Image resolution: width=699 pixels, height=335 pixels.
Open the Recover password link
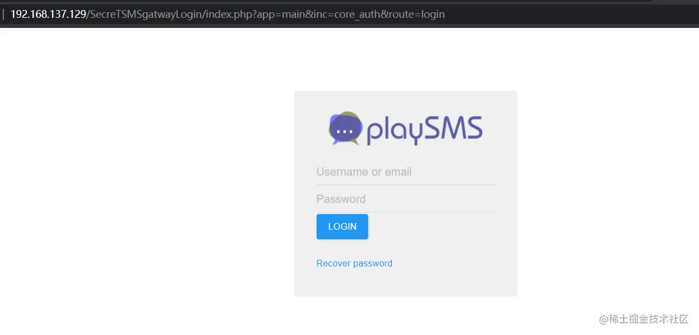coord(355,263)
